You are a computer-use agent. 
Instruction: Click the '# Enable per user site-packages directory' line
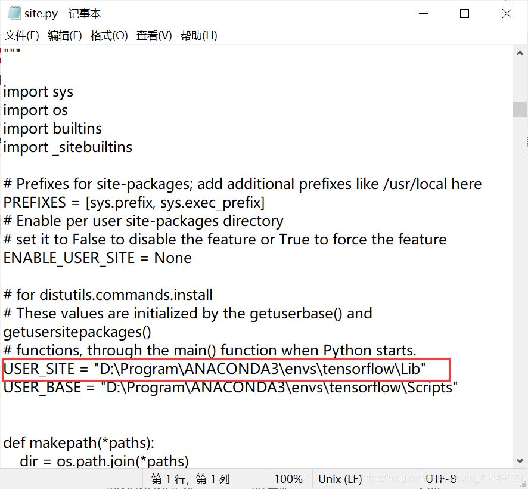(x=143, y=221)
